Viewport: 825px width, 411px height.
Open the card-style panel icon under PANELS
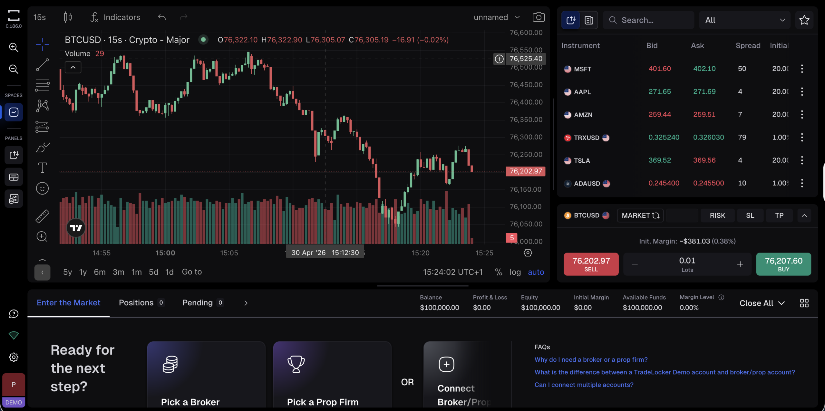14,177
